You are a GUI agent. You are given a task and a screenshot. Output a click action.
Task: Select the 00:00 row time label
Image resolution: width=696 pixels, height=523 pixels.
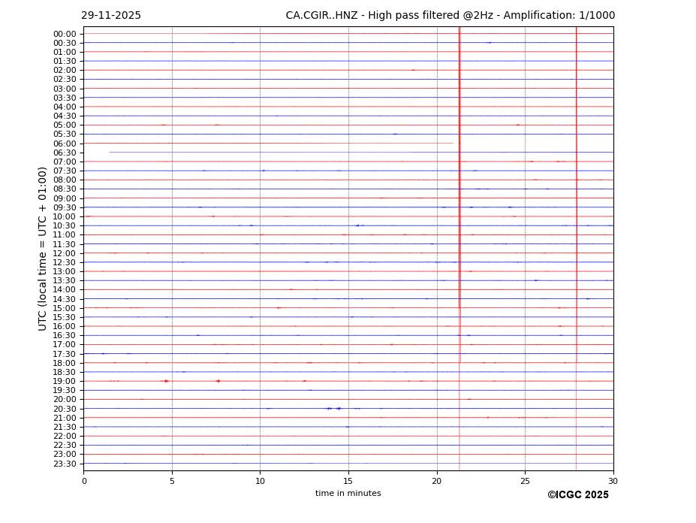pos(65,34)
